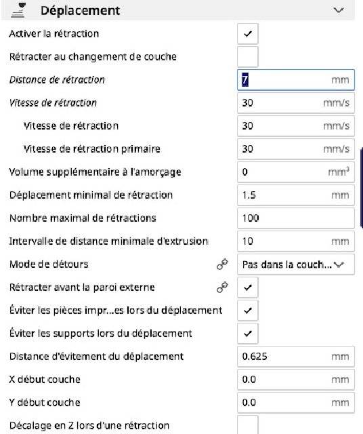Click the link icon beside Rétracter avant la paroi externe
This screenshot has height=434, width=363.
point(222,287)
